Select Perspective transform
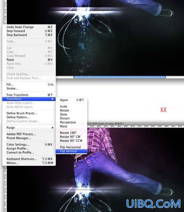The height and width of the screenshot is (212, 184). 72,123
